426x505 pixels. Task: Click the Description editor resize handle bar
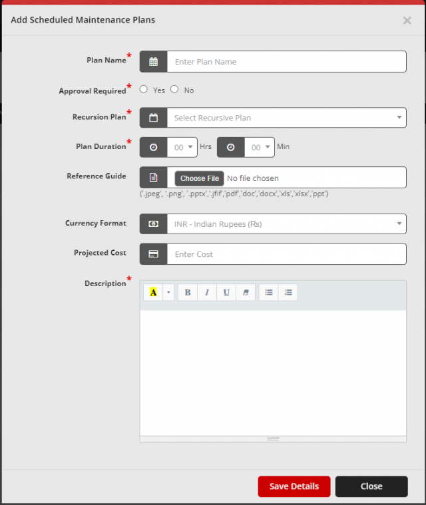273,439
